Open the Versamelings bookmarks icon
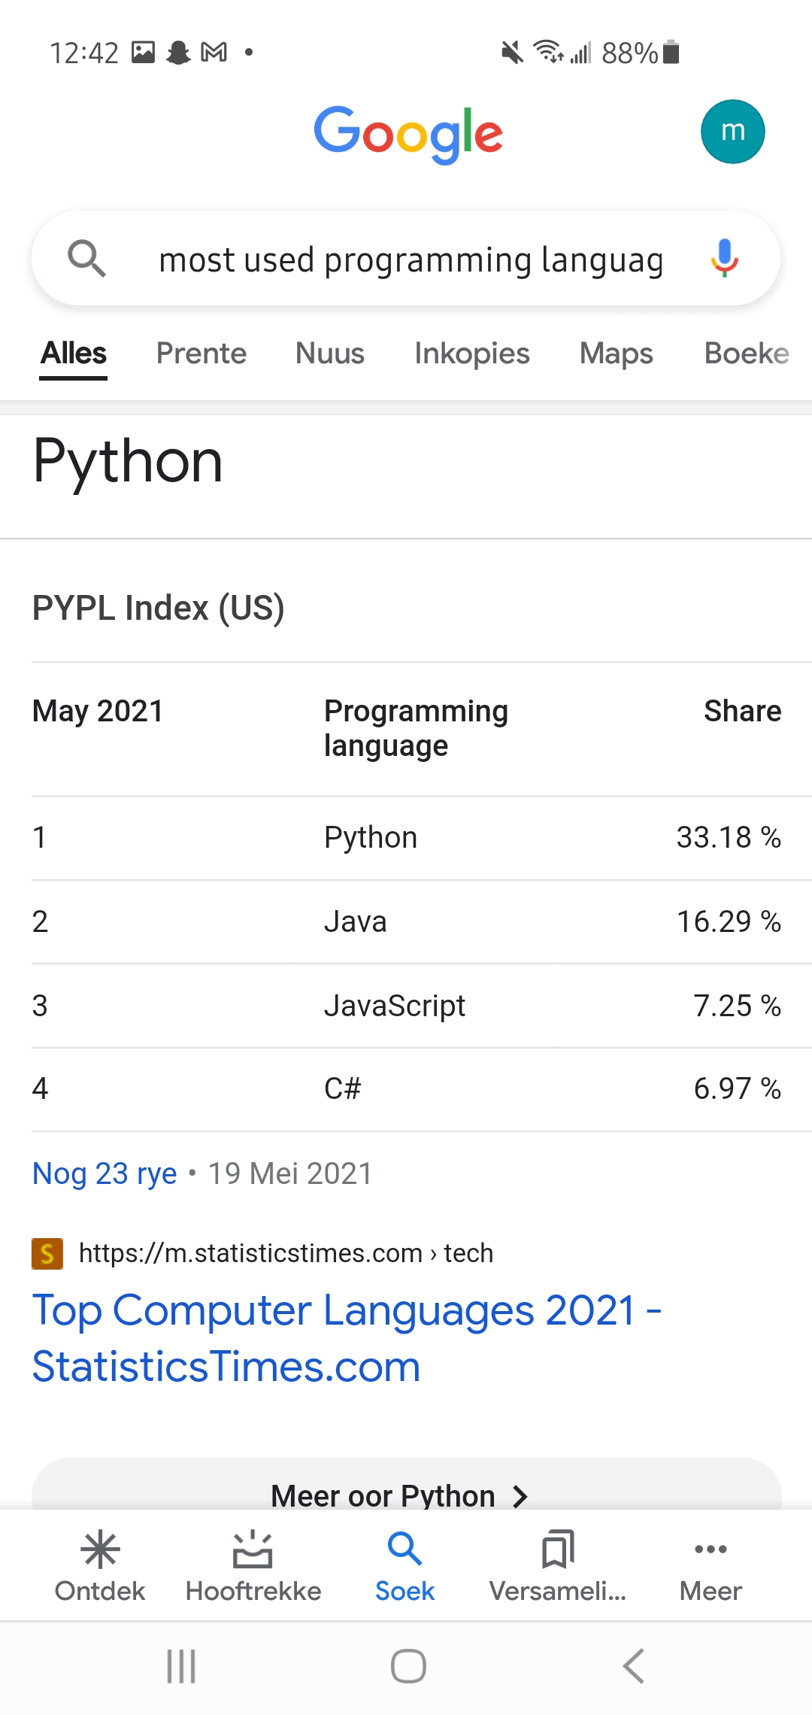Screen dimensions: 812x1715 coord(558,1550)
